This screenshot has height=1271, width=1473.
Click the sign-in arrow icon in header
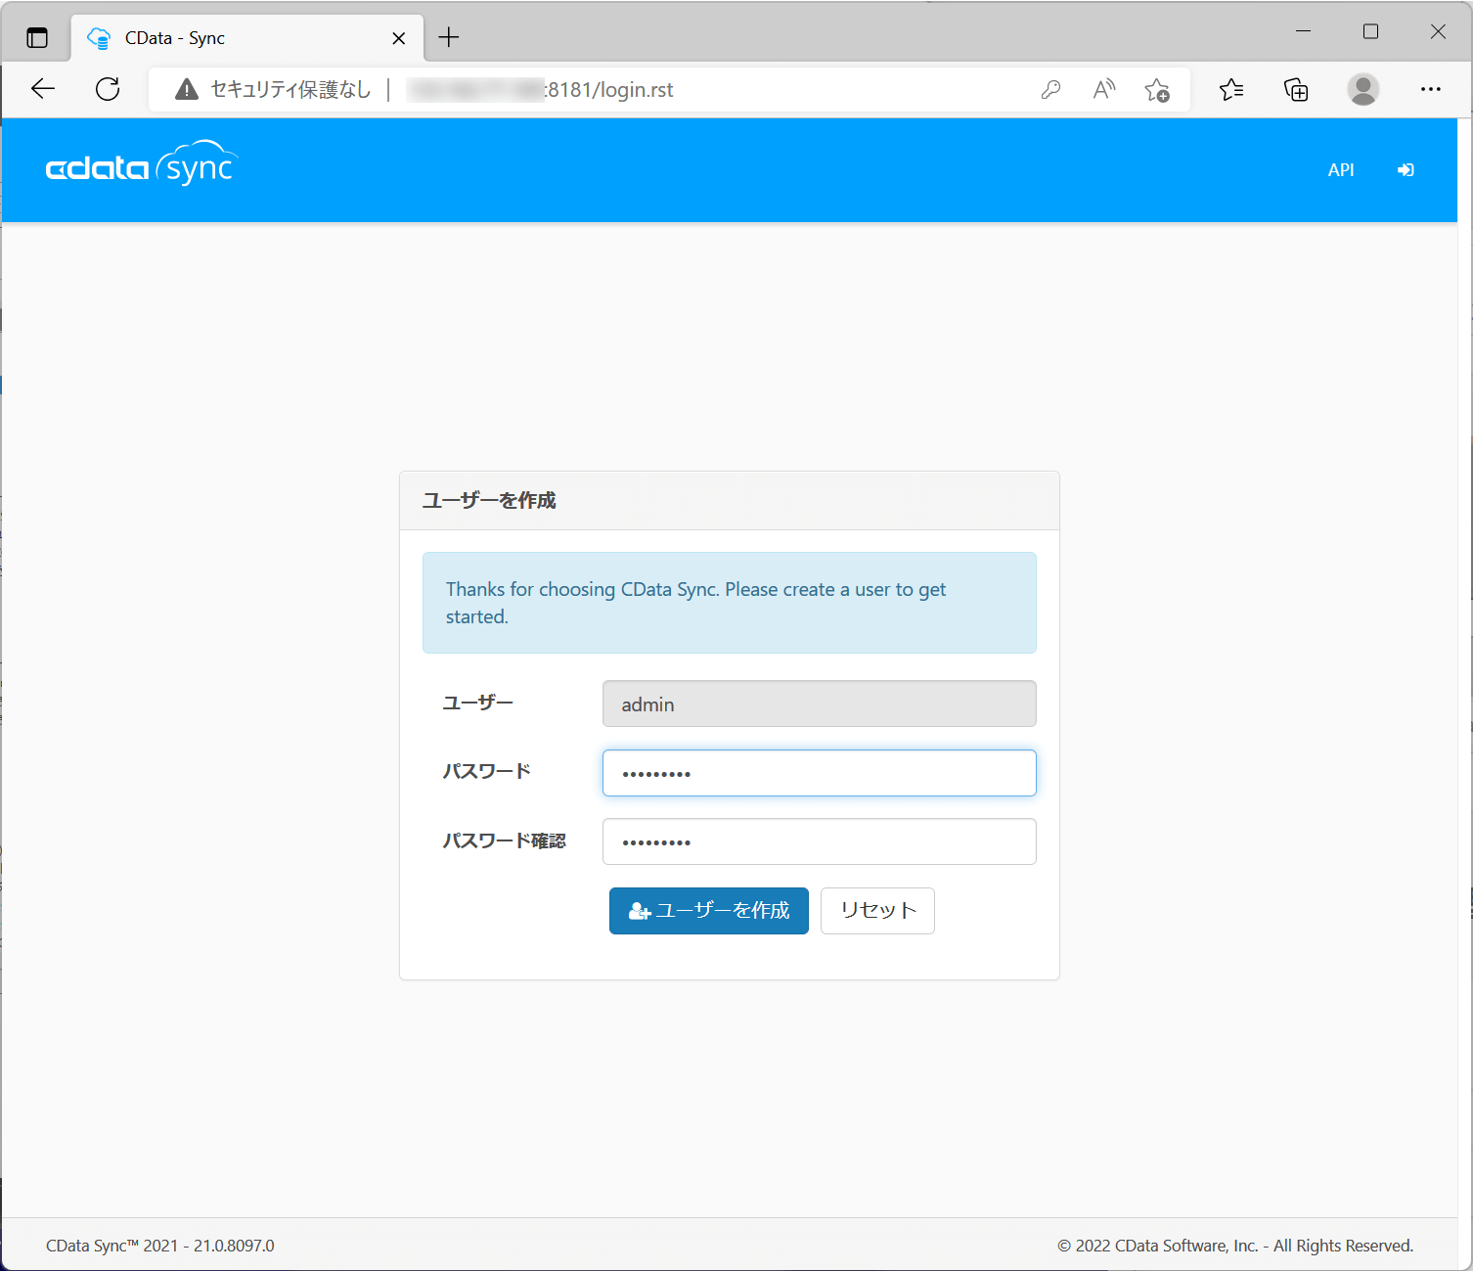click(1406, 170)
